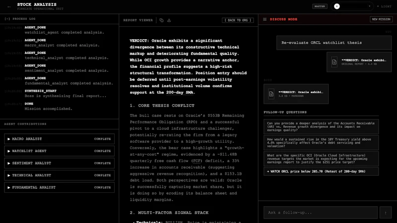Select follow-up question about 10Y Treasury yield
This screenshot has height=223, width=397.
[x=321, y=143]
